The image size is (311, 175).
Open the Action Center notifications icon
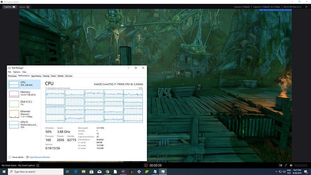306,171
